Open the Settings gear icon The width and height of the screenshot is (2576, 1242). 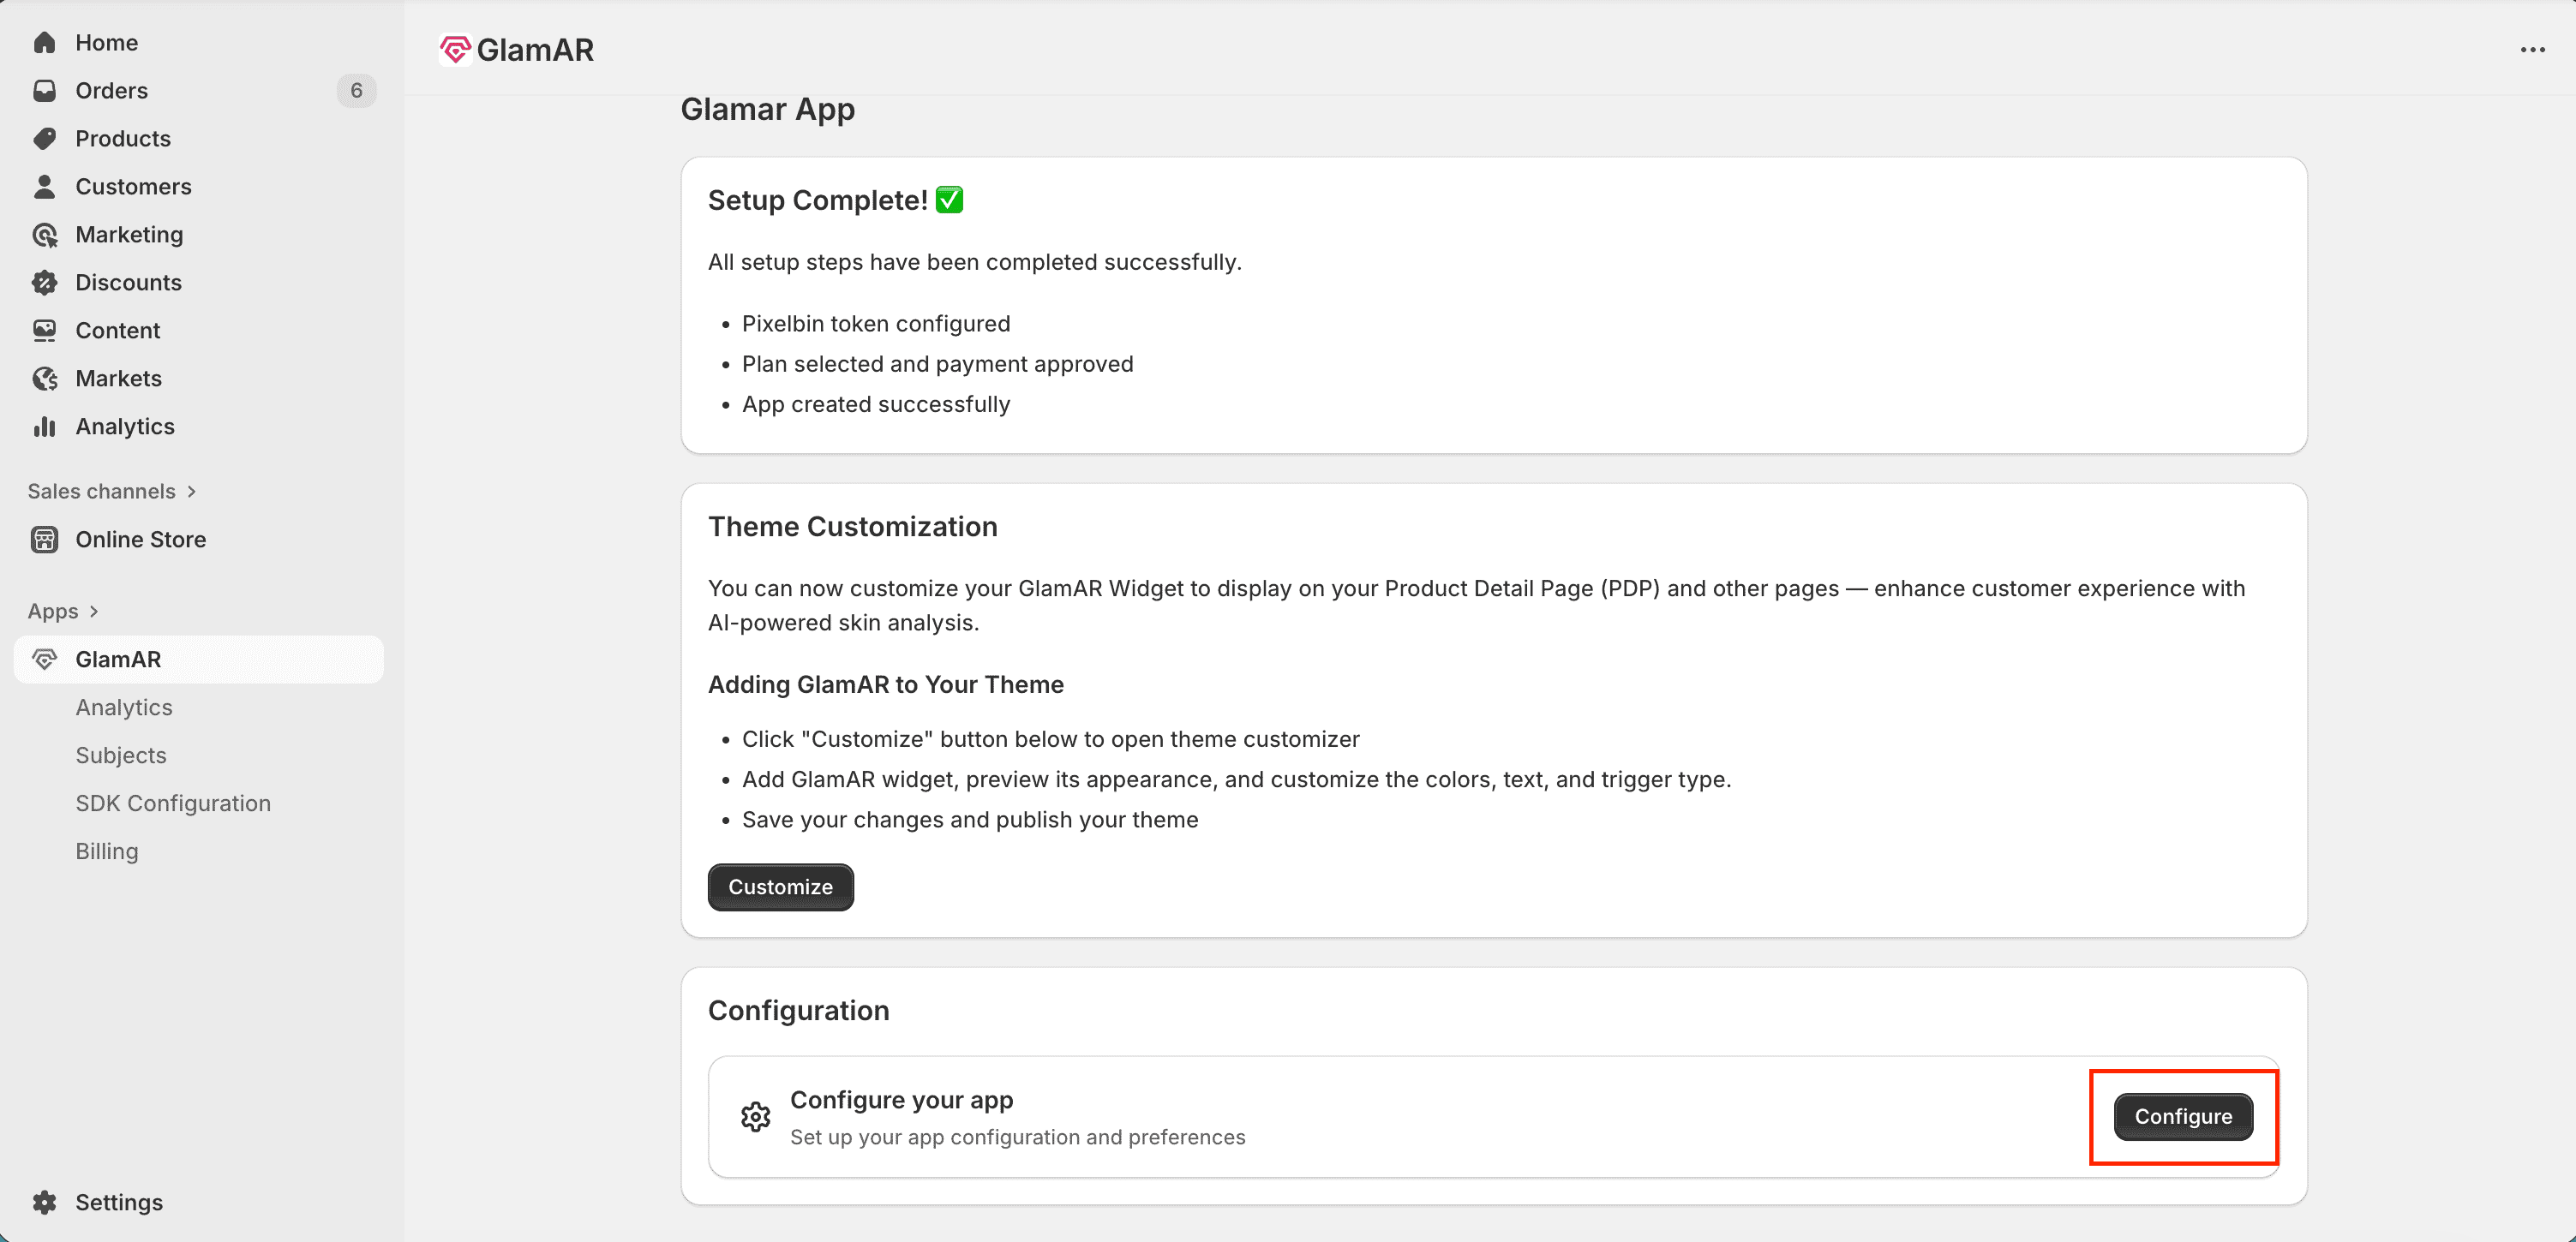(x=44, y=1202)
